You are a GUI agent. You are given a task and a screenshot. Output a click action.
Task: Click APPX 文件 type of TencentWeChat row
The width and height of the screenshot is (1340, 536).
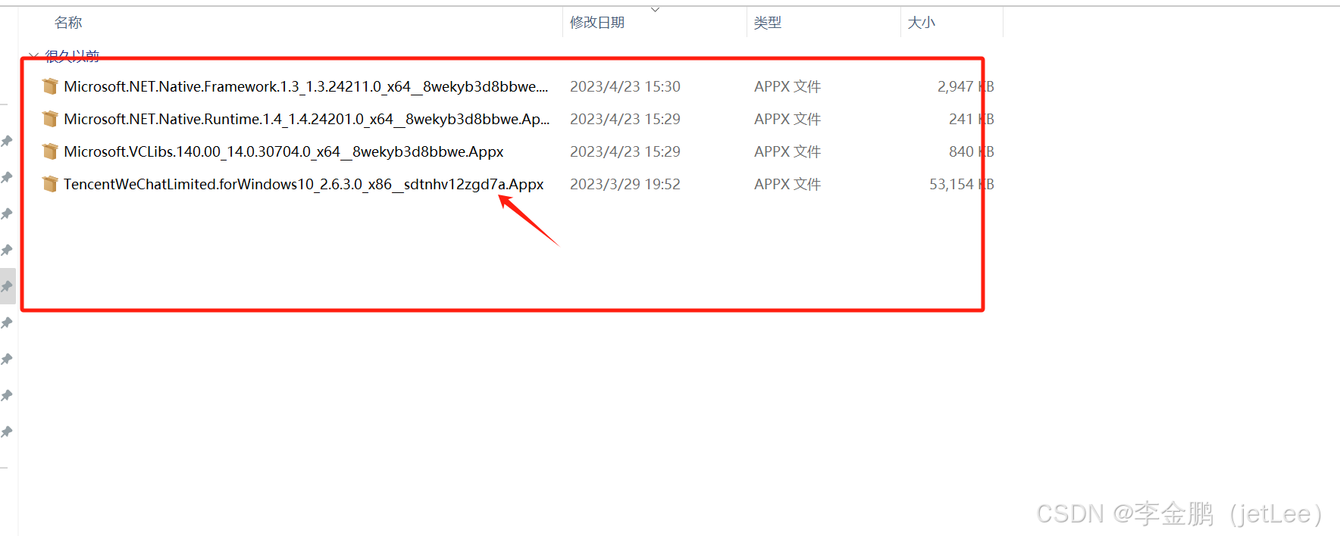787,184
